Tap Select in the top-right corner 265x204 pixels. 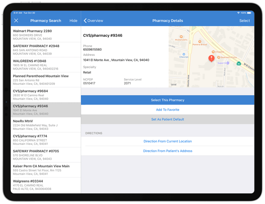click(x=244, y=21)
